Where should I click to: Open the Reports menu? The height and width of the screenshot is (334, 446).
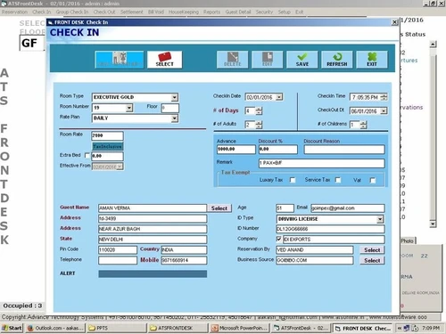click(x=211, y=12)
